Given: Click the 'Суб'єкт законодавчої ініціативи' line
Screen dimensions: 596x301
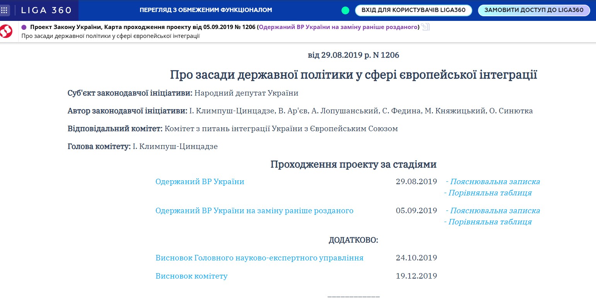Looking at the screenshot, I should tap(183, 93).
